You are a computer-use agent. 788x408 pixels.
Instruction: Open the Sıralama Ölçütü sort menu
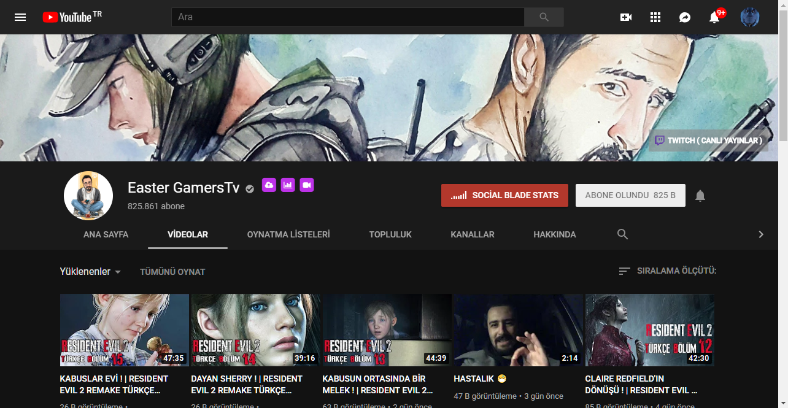[667, 271]
